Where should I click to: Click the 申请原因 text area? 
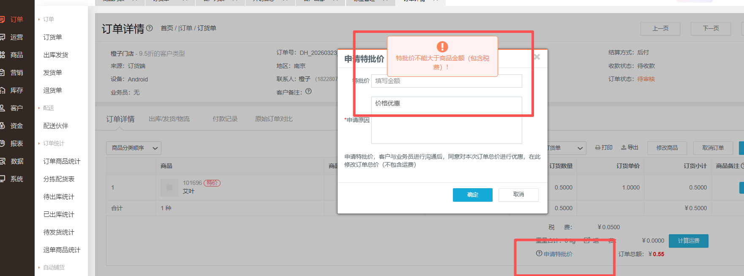point(447,120)
